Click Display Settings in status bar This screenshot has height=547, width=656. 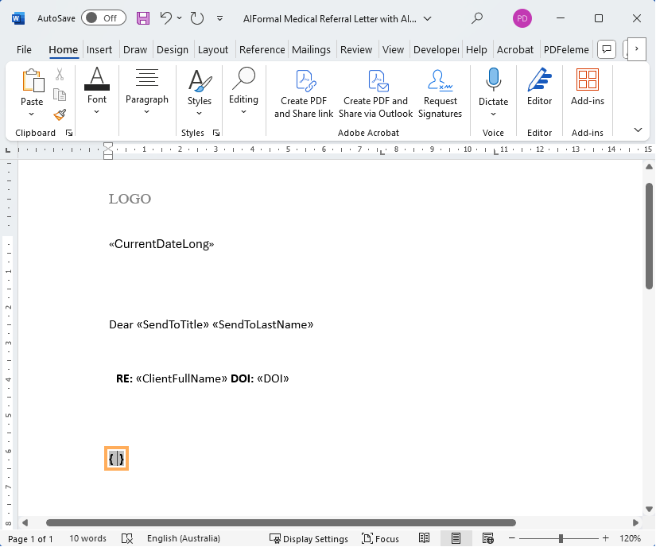point(309,538)
